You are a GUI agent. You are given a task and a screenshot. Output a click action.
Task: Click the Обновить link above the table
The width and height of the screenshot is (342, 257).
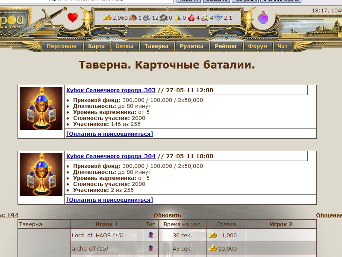point(167,215)
